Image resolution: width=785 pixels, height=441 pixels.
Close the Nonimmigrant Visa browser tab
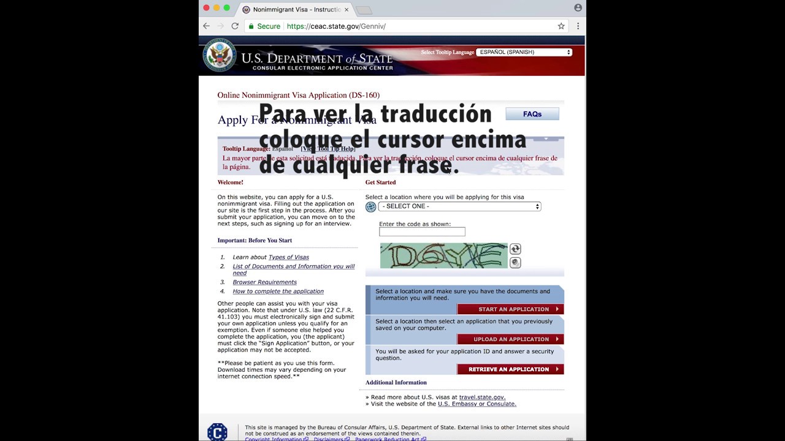347,10
